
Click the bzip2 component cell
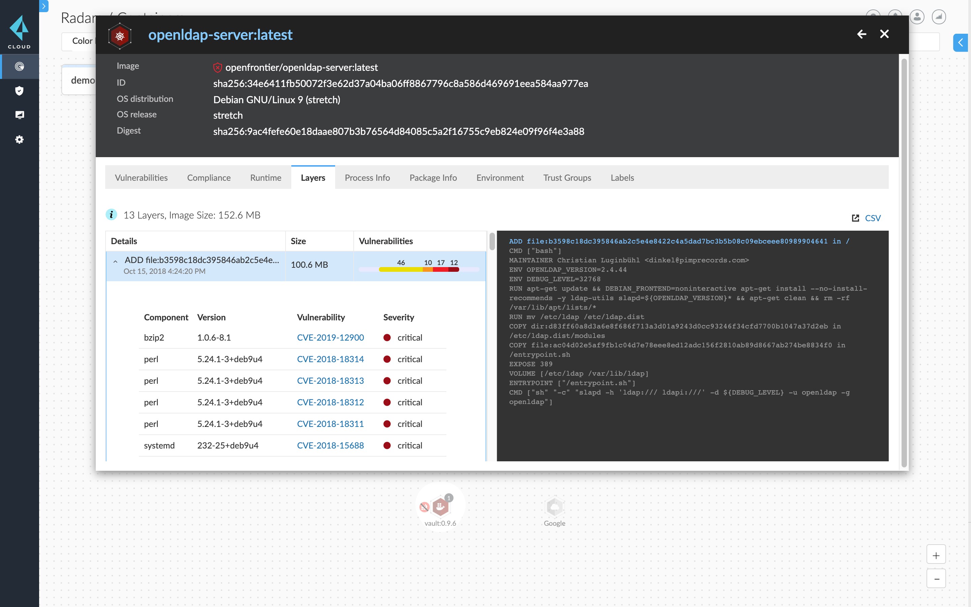(154, 337)
